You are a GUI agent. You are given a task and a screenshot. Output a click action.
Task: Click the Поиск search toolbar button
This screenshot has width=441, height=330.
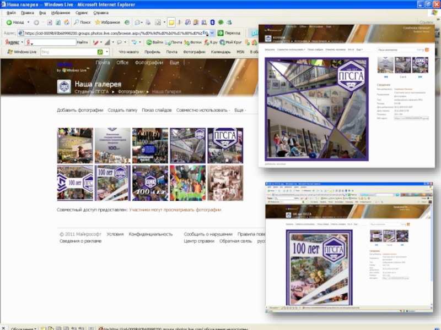pos(82,22)
